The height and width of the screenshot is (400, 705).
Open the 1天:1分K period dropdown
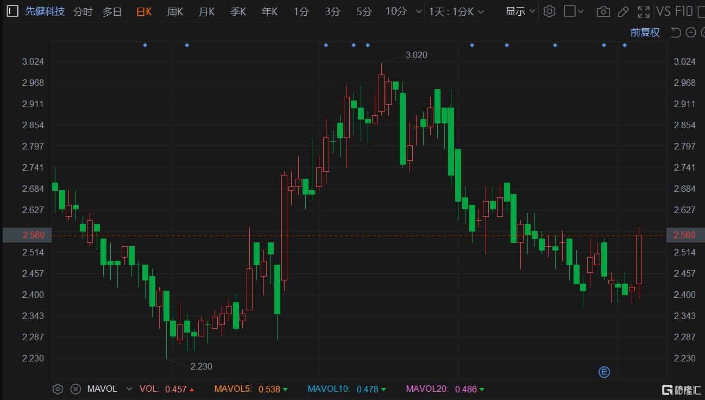tap(456, 11)
